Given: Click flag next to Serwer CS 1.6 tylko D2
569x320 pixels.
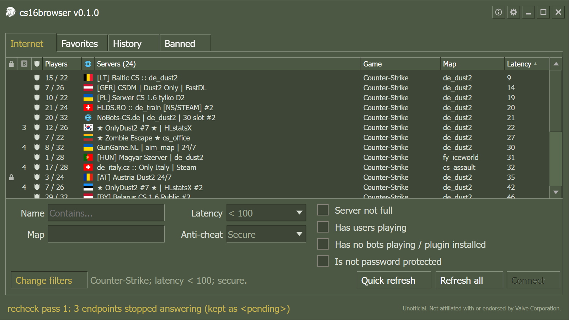Looking at the screenshot, I should pos(88,97).
